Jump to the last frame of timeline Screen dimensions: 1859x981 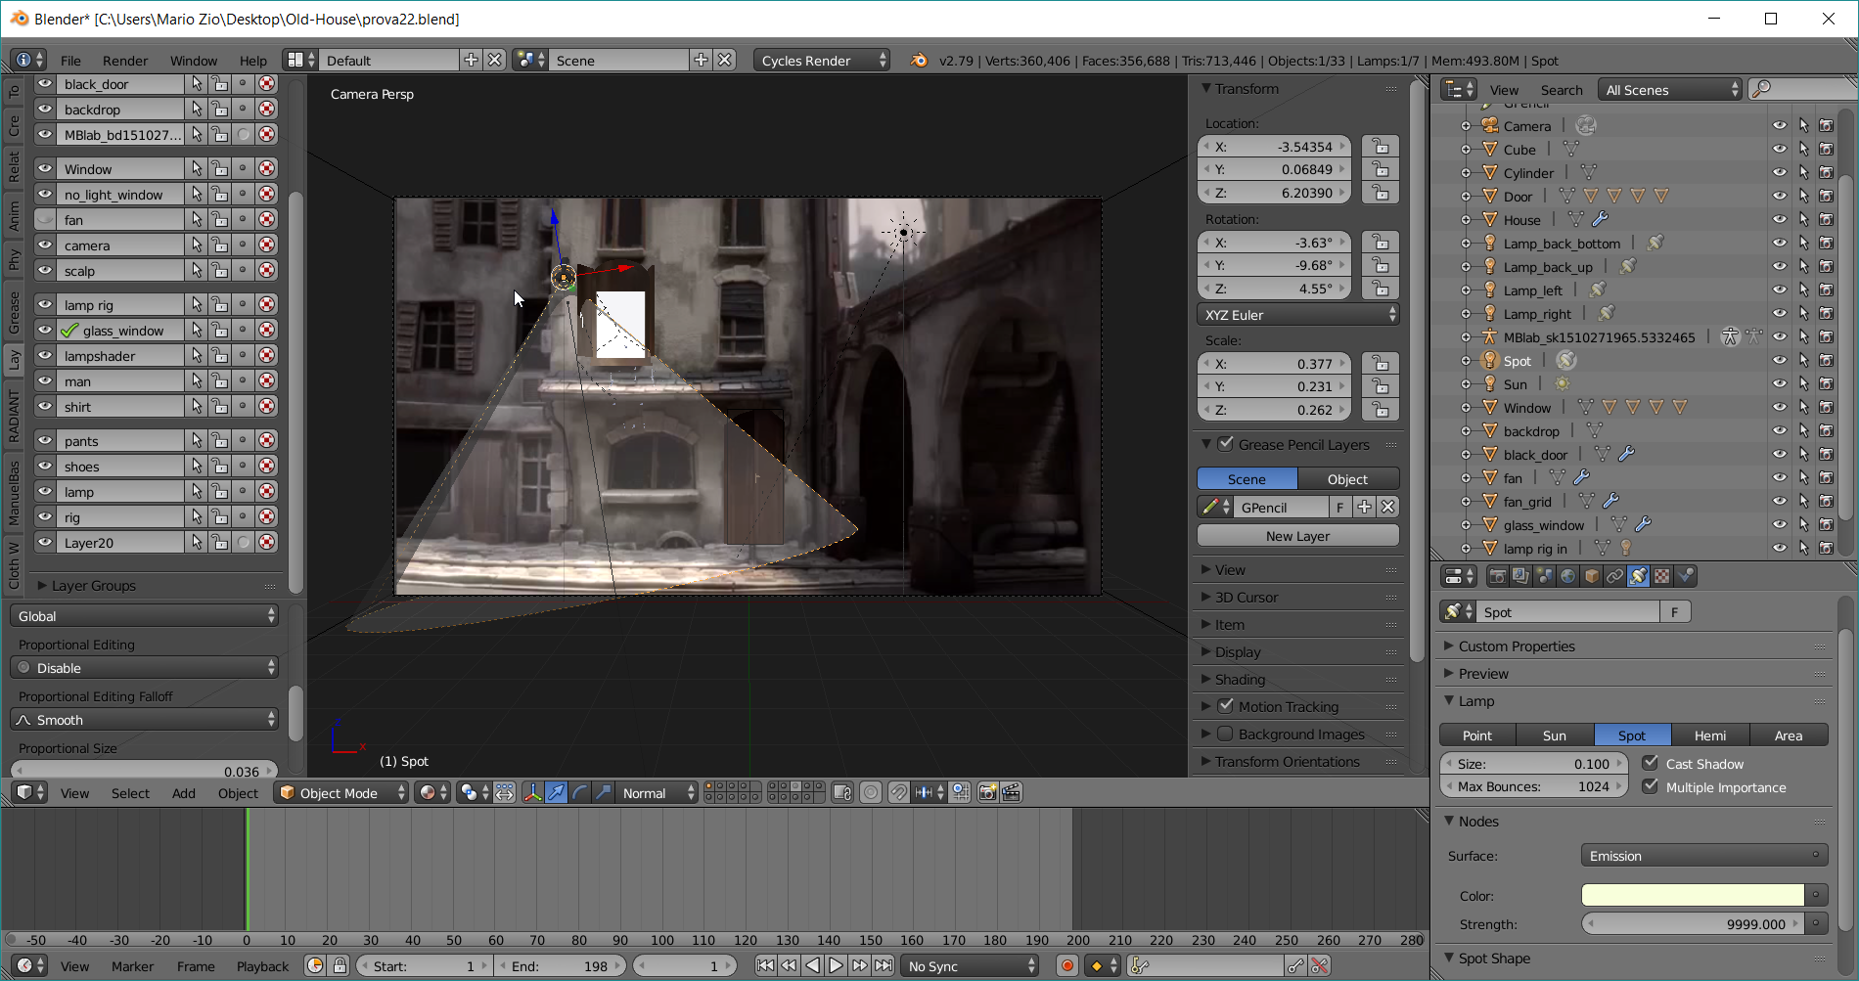click(883, 965)
